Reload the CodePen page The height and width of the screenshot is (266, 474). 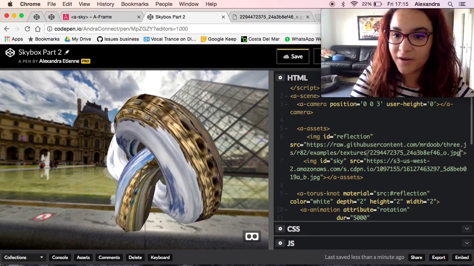pos(27,29)
